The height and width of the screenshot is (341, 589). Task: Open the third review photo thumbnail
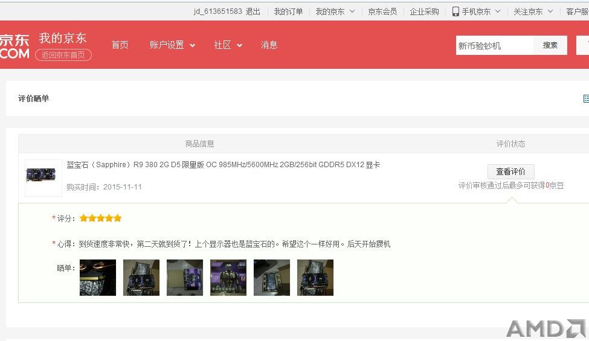click(185, 278)
